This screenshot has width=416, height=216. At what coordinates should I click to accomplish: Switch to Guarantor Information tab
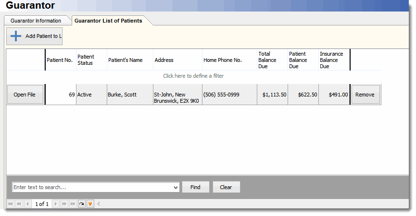pyautogui.click(x=36, y=21)
